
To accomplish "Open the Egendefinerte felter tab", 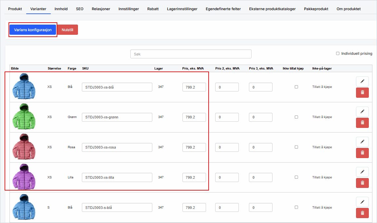I will (223, 9).
